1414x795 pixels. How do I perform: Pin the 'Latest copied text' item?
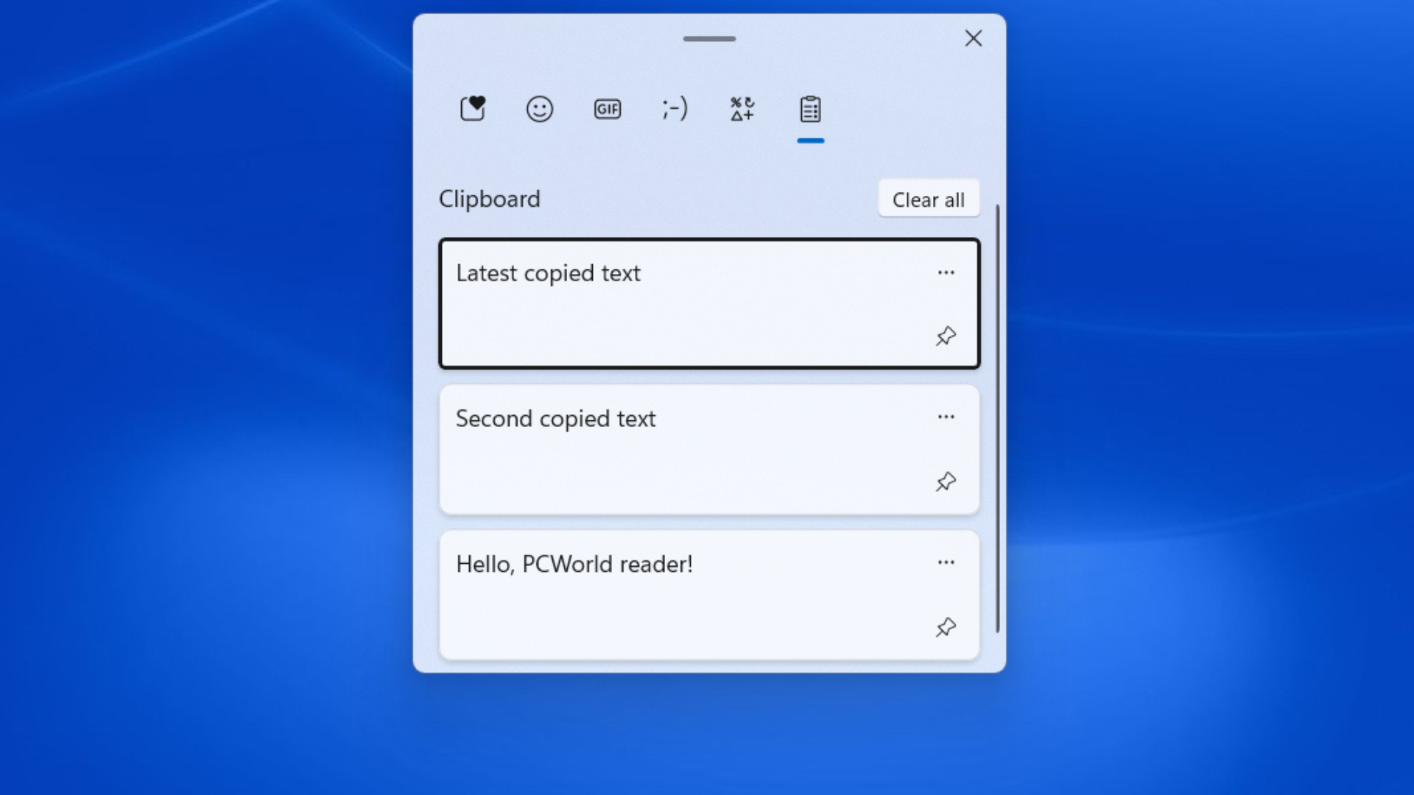point(946,336)
